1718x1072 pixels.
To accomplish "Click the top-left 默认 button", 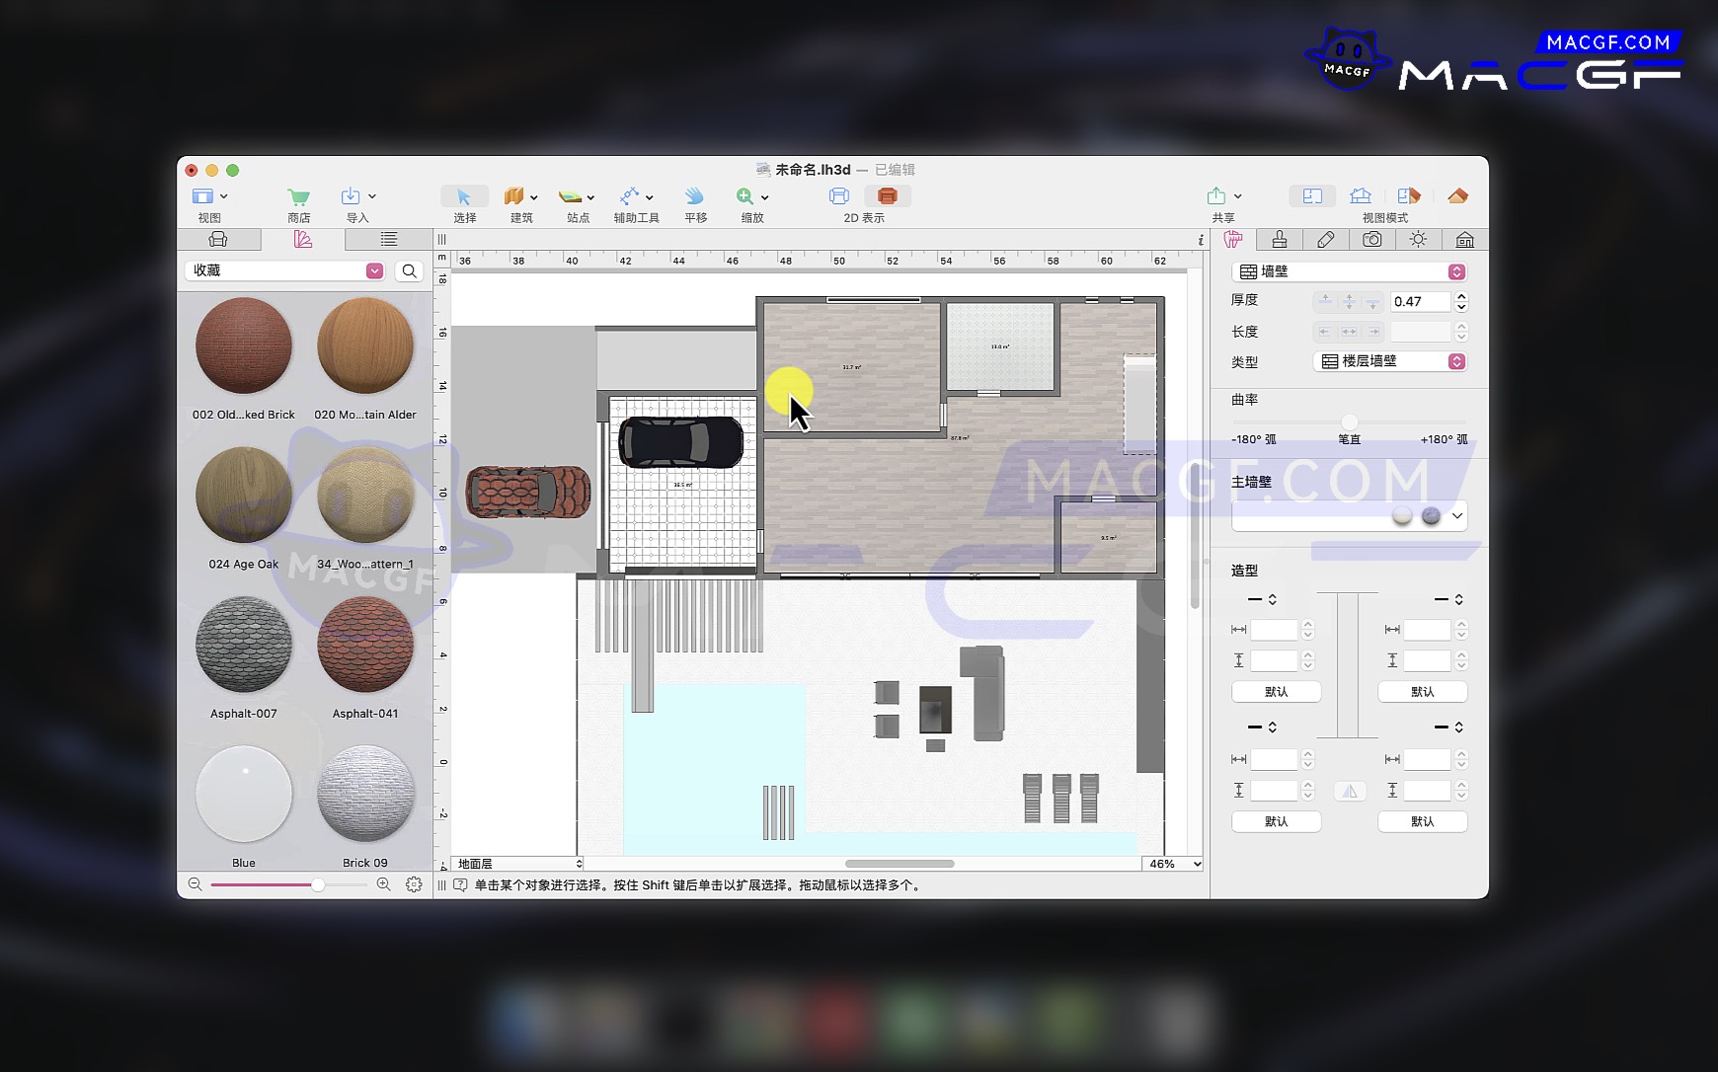I will coord(1276,692).
